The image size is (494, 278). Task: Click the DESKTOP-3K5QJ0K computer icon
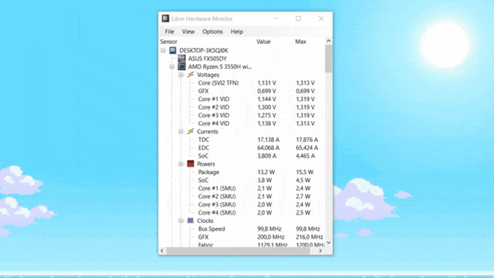click(x=172, y=50)
